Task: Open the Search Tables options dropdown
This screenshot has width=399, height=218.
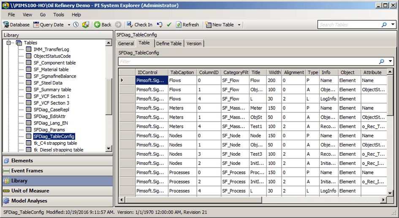Action: point(393,24)
